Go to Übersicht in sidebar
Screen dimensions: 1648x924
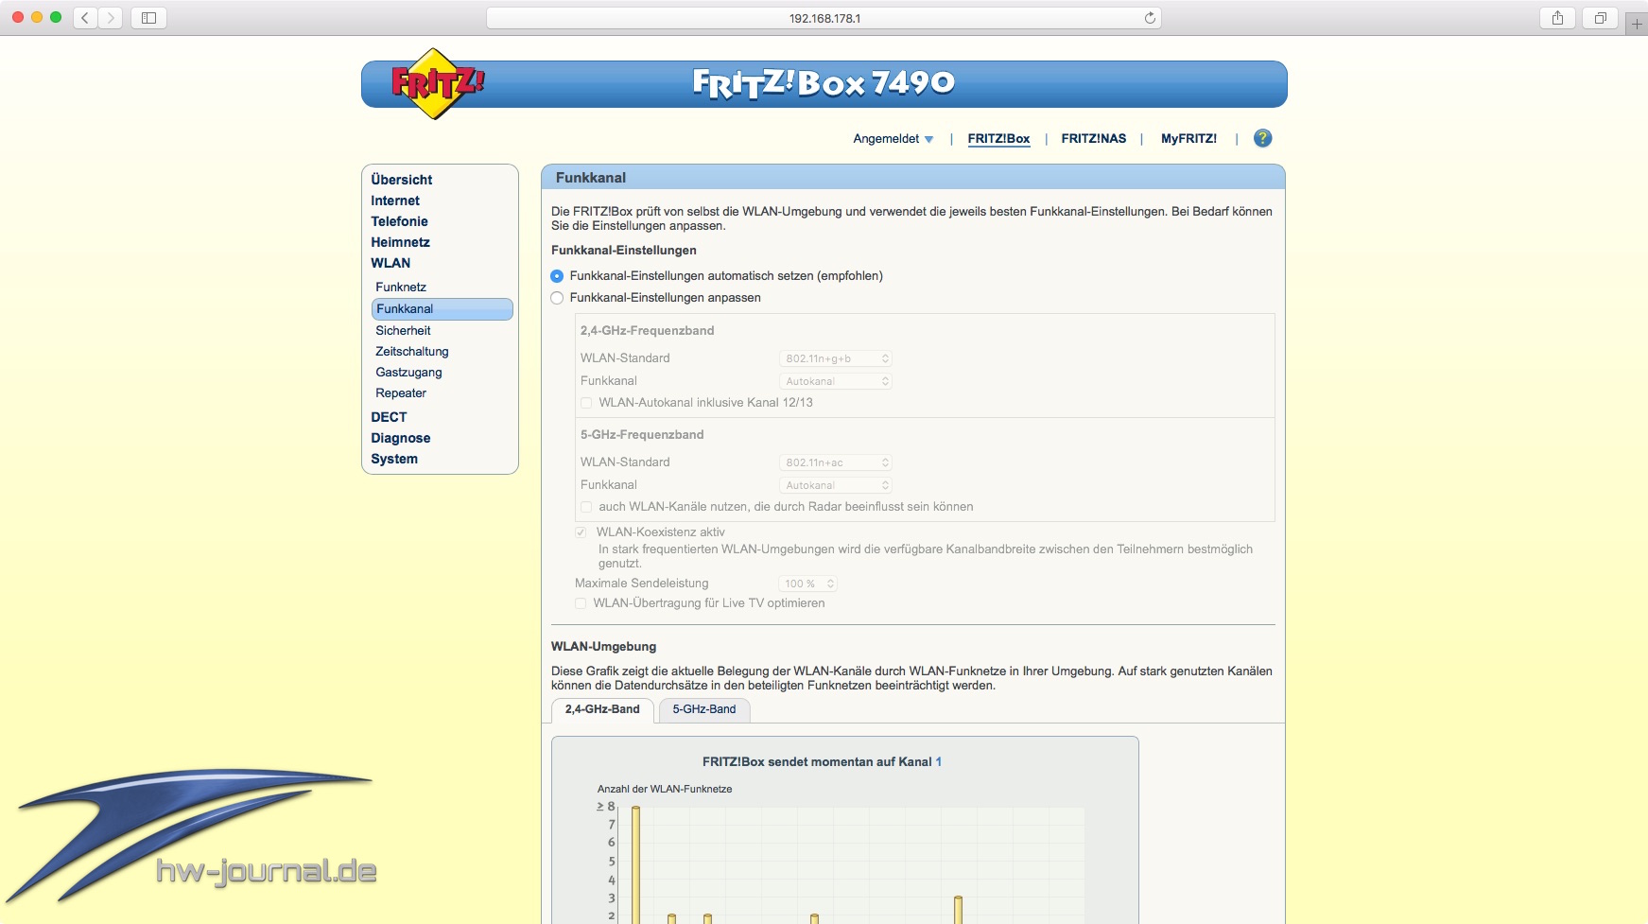[402, 180]
